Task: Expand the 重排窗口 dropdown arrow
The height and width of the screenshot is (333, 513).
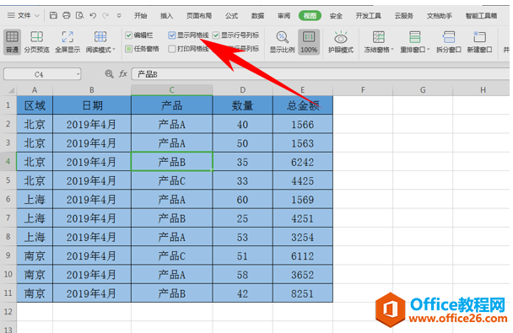Action: point(428,50)
